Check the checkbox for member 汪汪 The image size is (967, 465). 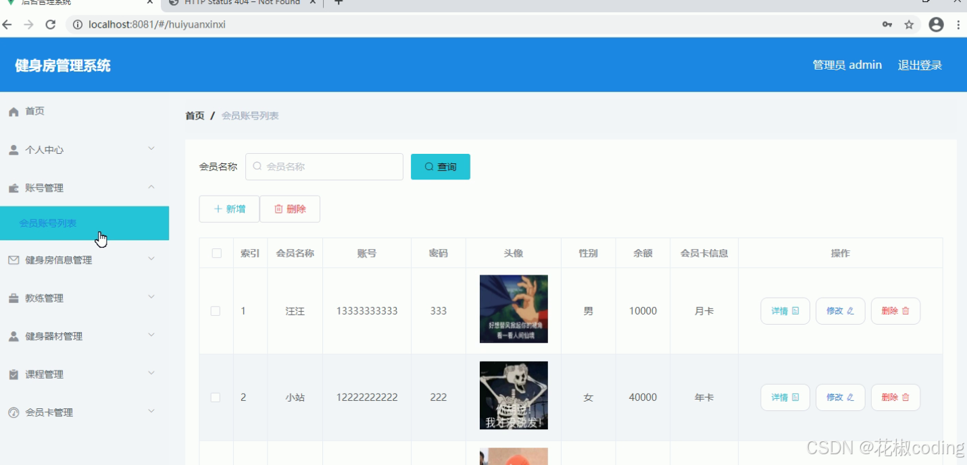pos(216,310)
